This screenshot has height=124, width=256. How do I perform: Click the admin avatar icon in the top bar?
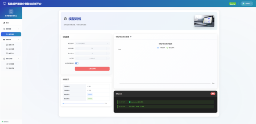(243, 4)
